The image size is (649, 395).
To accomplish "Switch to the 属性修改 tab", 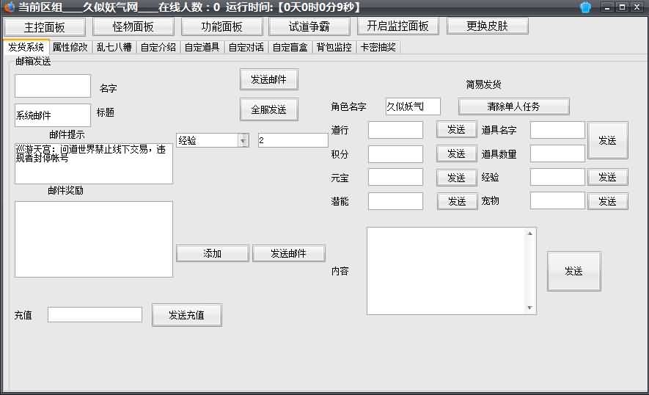I will [70, 47].
